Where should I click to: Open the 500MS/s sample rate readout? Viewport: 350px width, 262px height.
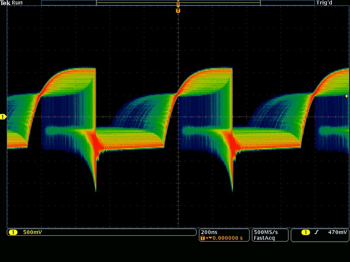coord(266,232)
